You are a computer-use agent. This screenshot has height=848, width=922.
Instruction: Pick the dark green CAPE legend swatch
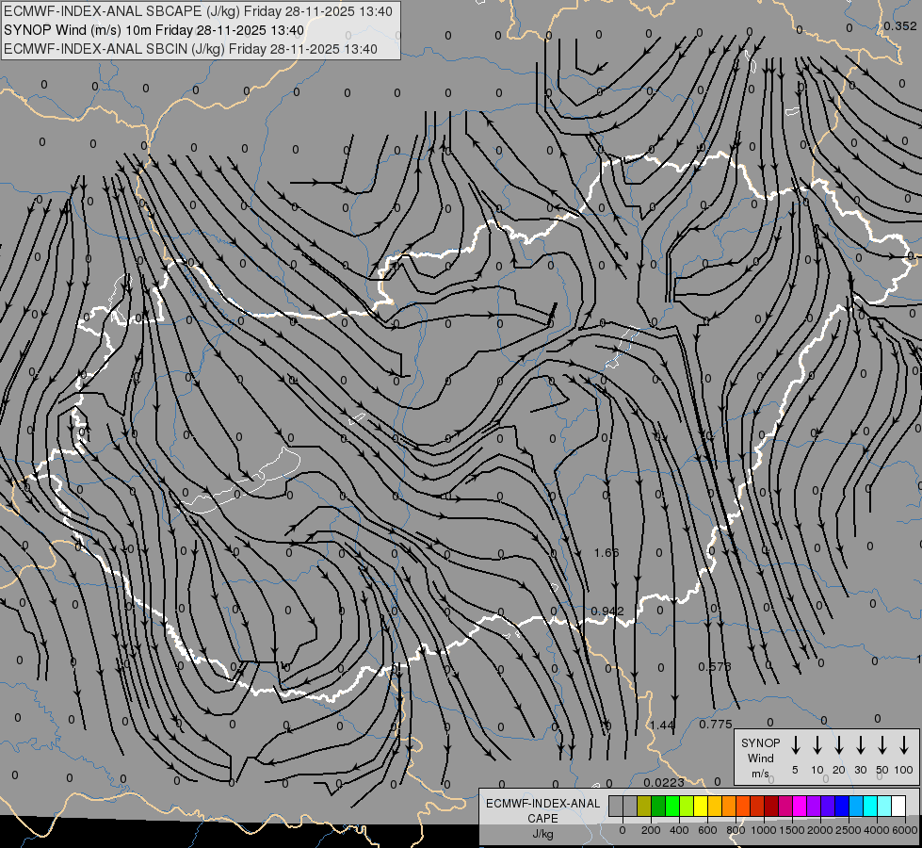(658, 806)
